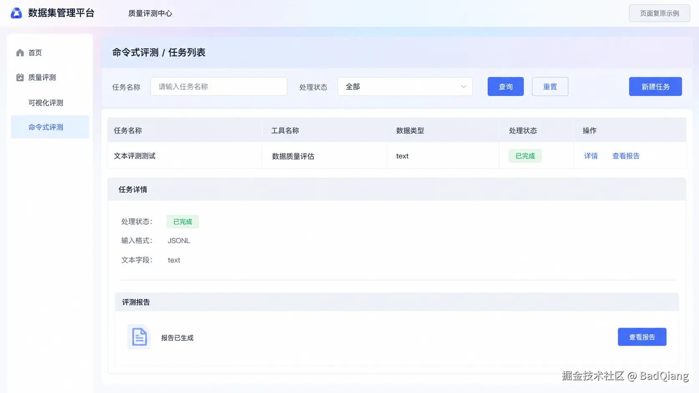Viewport: 699px width, 393px height.
Task: Click the 新建任务 button
Action: tap(655, 86)
